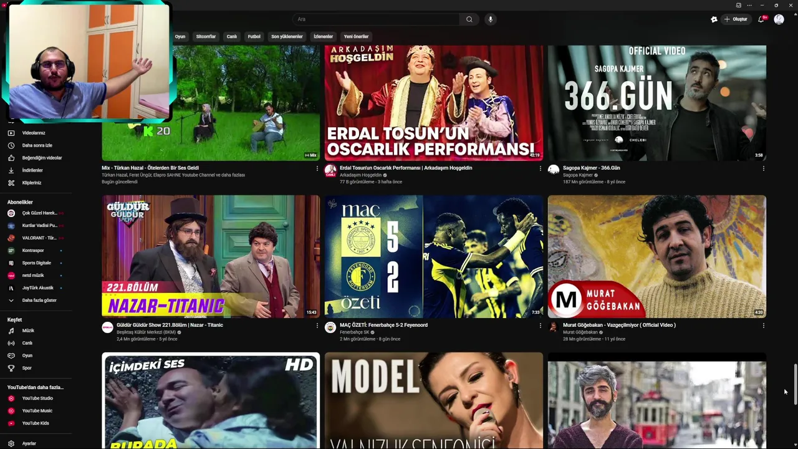Click the Sagopa Kajmer channel avatar
Image resolution: width=798 pixels, height=449 pixels.
pos(554,171)
